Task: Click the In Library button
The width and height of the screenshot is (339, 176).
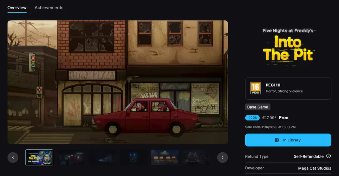Action: [x=288, y=140]
